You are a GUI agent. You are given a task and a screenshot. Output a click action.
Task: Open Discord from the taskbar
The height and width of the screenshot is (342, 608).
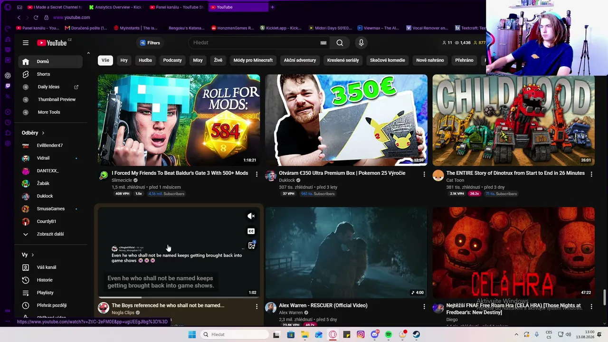tap(374, 334)
